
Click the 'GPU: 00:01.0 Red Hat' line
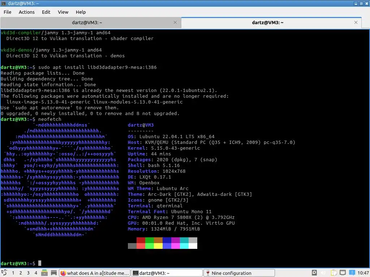[x=181, y=223]
